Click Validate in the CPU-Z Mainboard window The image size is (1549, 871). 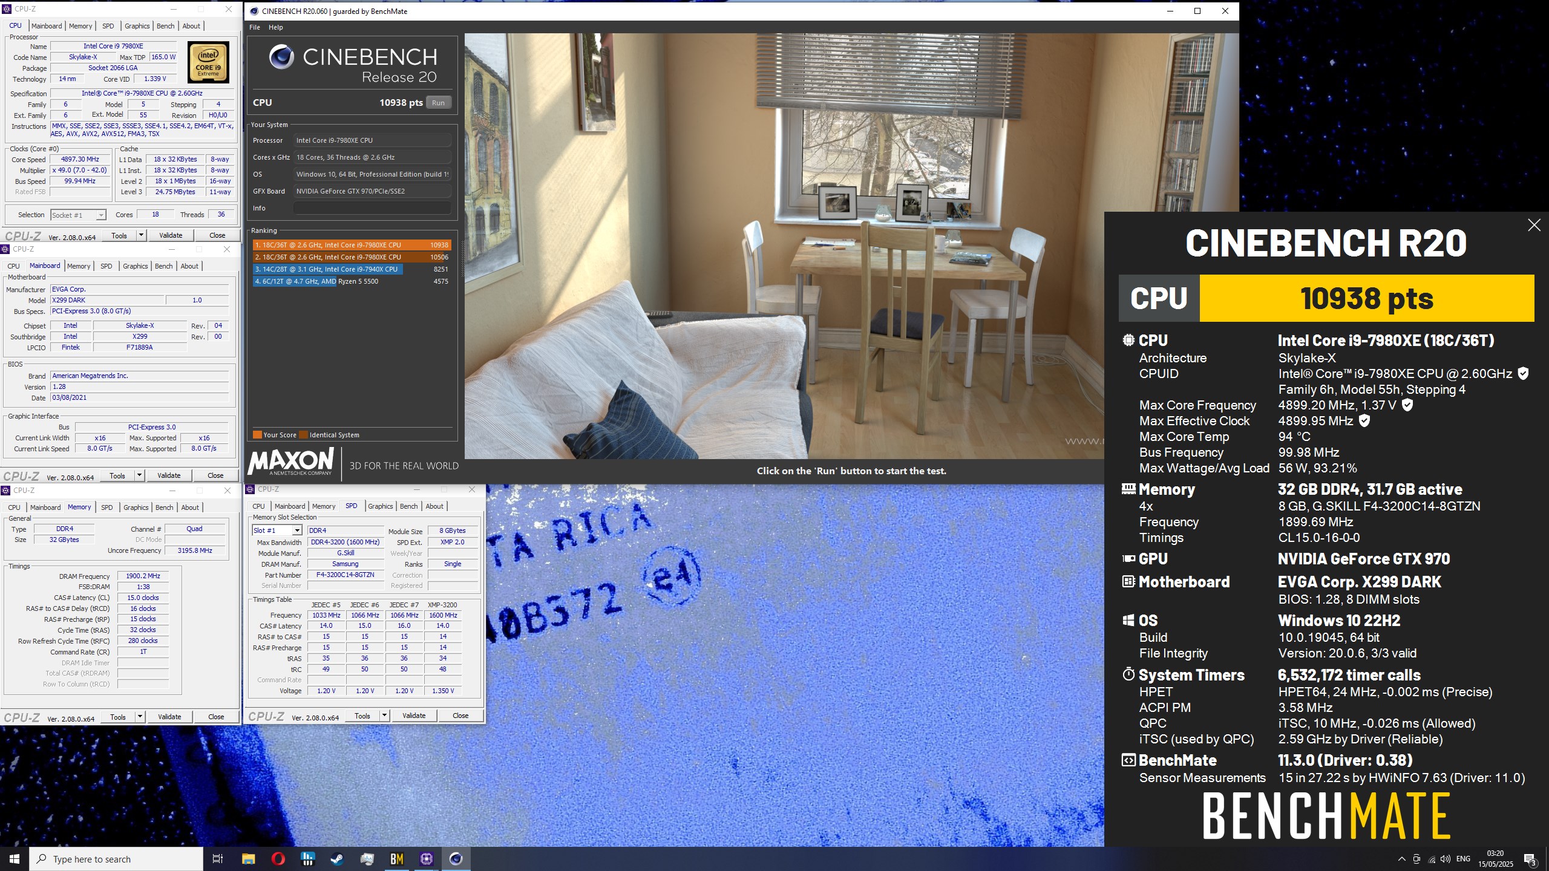tap(169, 475)
